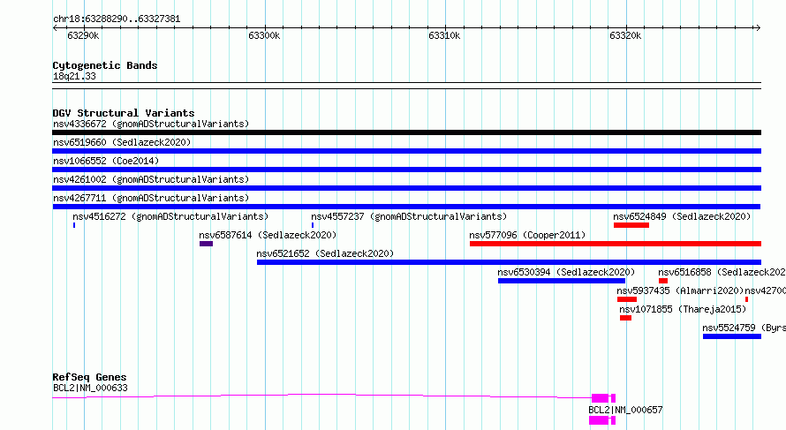The height and width of the screenshot is (430, 786).
Task: Click the nsv6587614 Sedlazeck2020 label
Action: [x=268, y=235]
